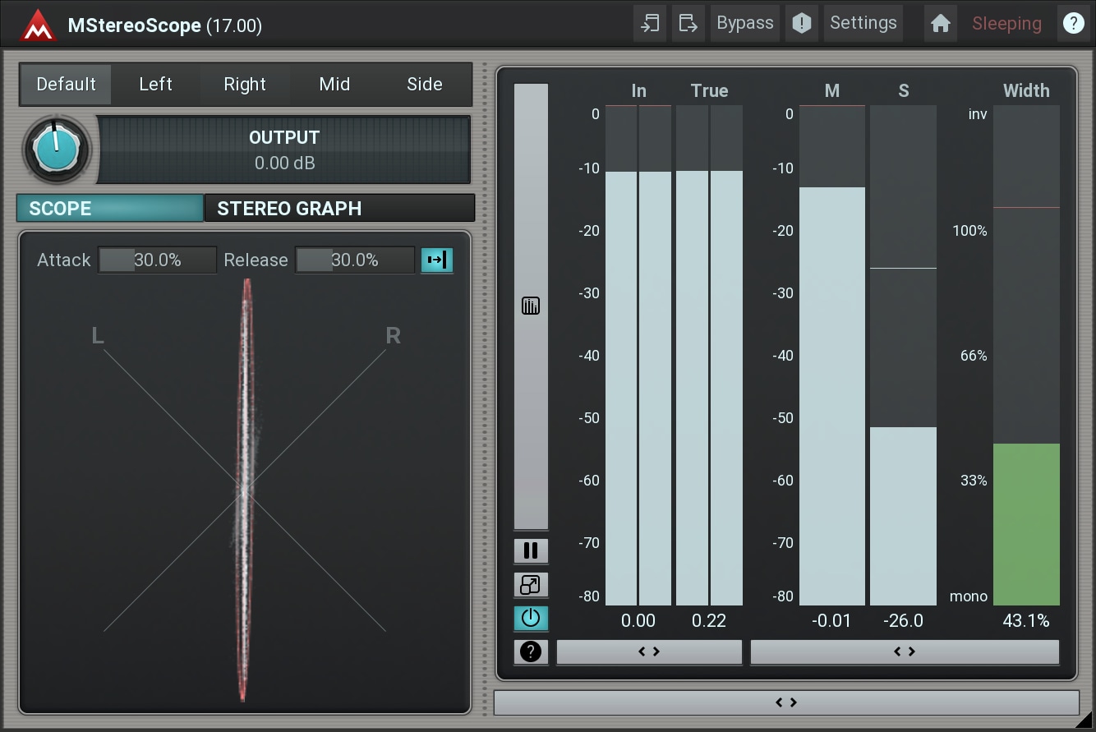Expand the In/True meters arrow bar
Viewport: 1096px width, 732px height.
click(649, 652)
